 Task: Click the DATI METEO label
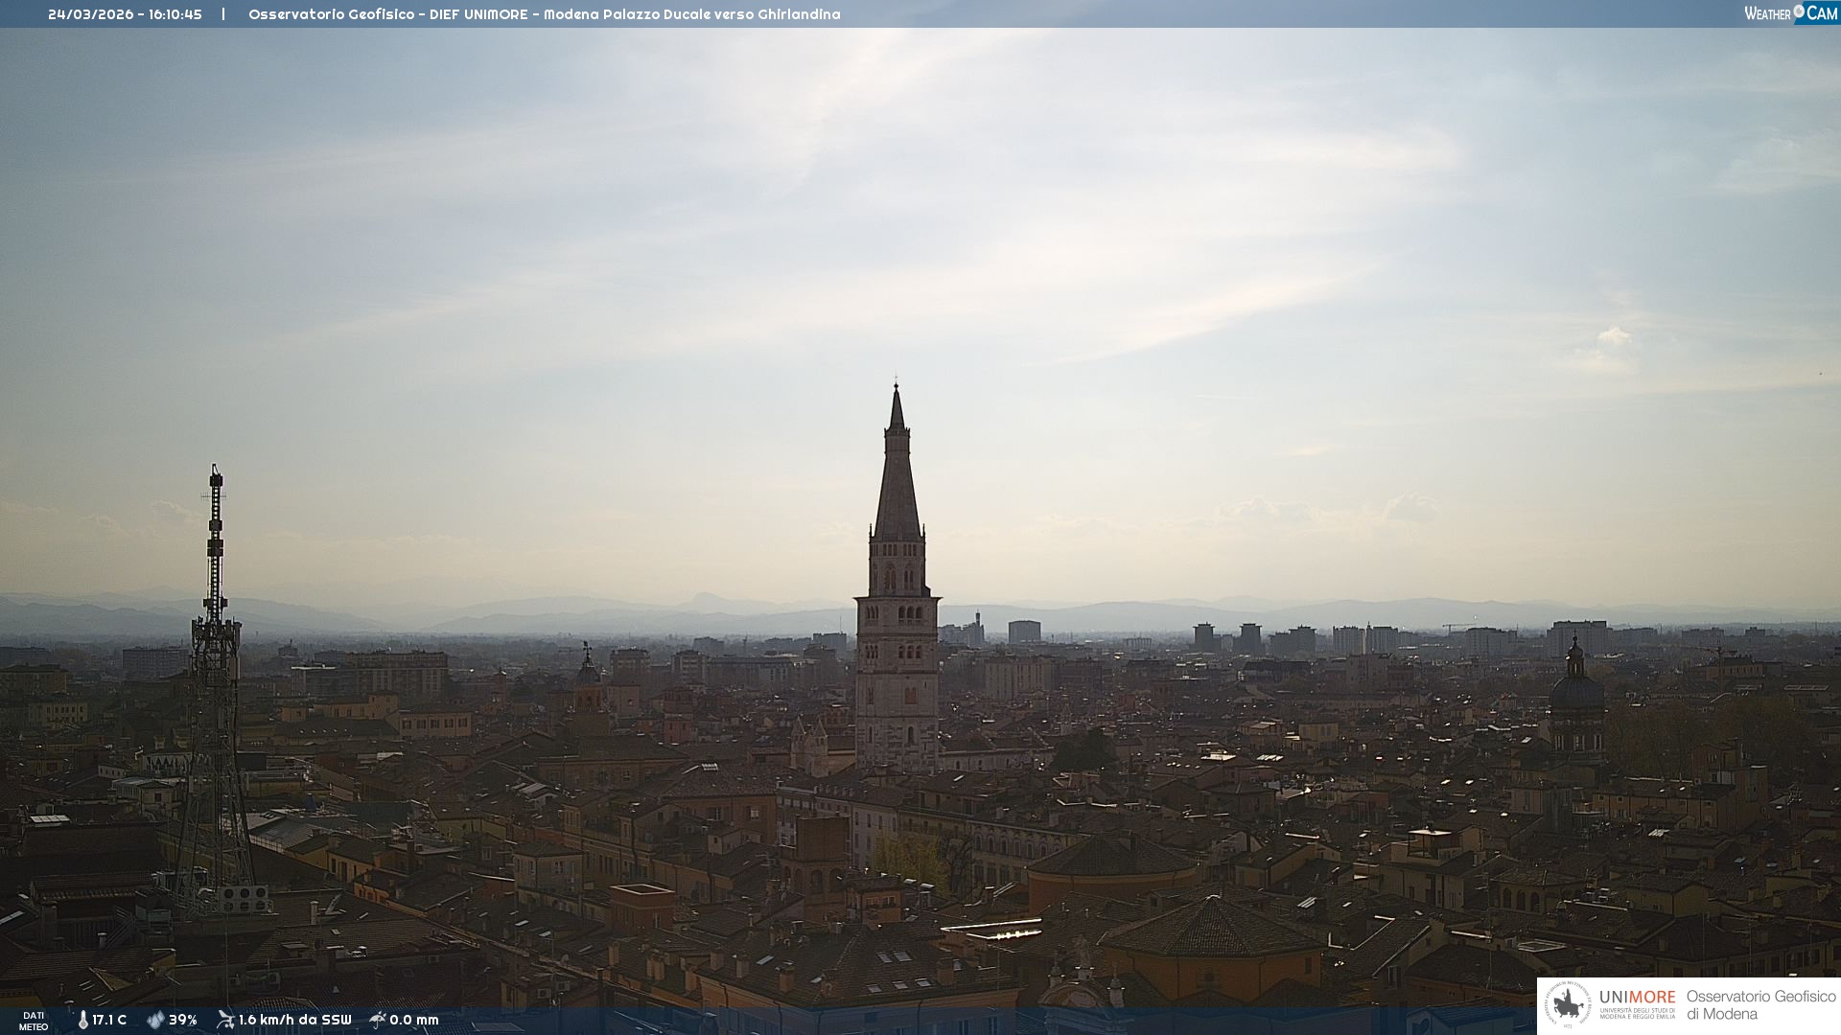tap(34, 1021)
